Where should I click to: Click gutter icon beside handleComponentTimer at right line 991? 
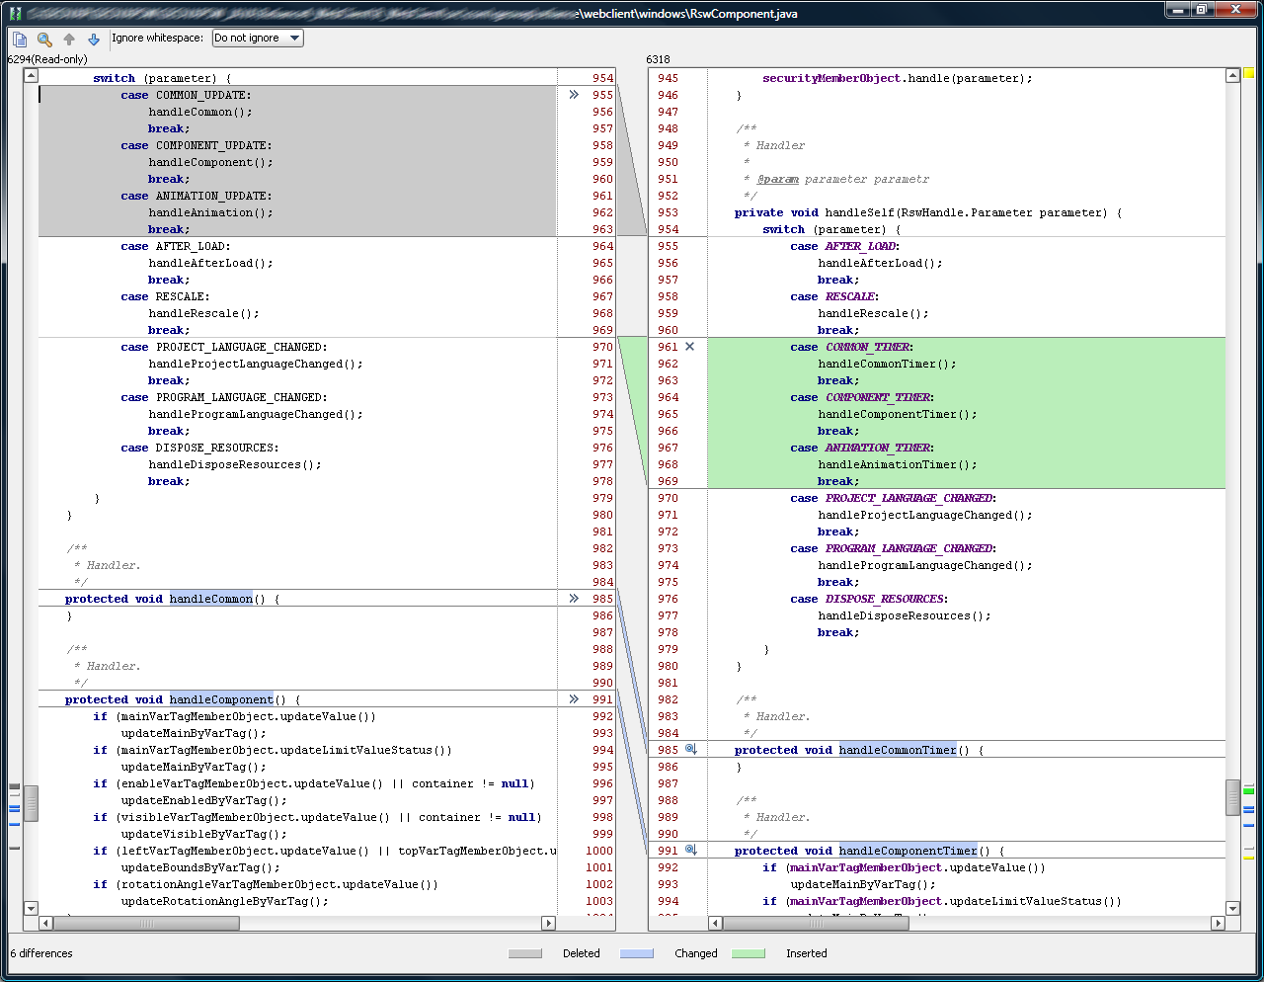click(x=690, y=851)
